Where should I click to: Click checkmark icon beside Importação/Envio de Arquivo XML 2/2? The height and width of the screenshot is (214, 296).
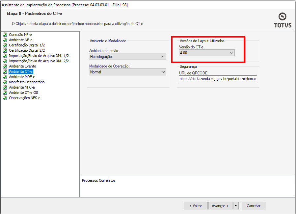pos(5,61)
